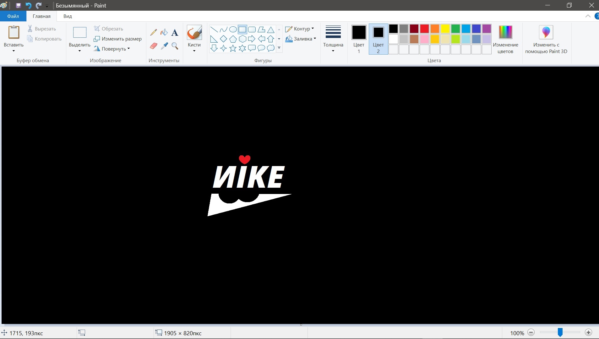Choose the Rounded rectangular callout shape

252,48
